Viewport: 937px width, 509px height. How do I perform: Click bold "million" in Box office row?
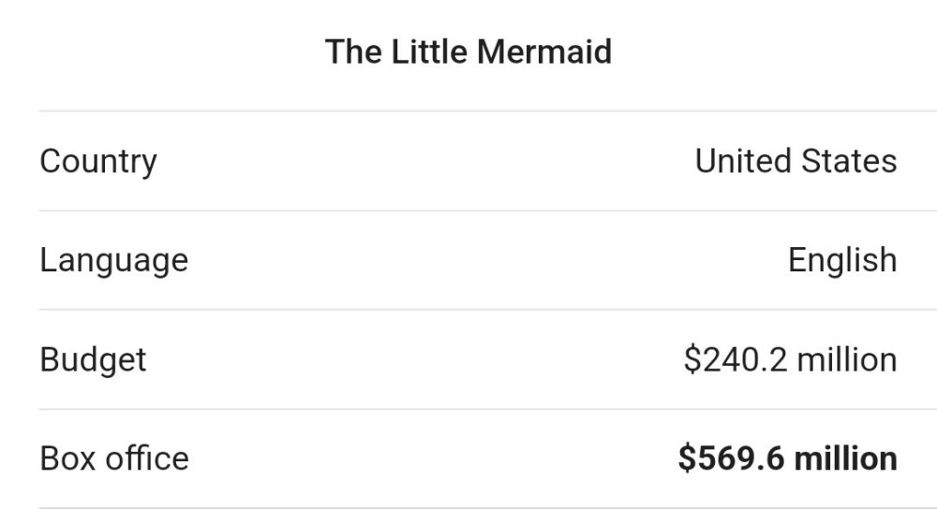845,458
